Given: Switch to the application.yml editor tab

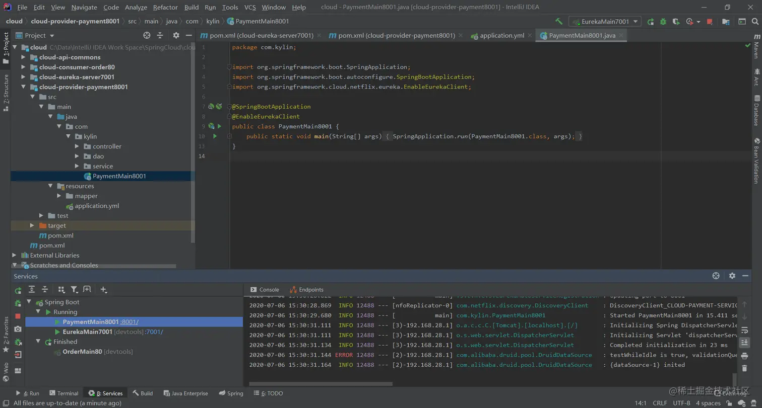Looking at the screenshot, I should click(x=501, y=36).
